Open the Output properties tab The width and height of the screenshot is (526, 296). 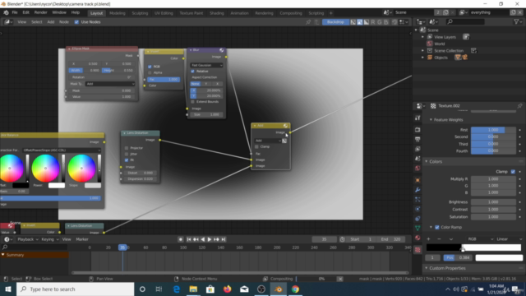418,139
